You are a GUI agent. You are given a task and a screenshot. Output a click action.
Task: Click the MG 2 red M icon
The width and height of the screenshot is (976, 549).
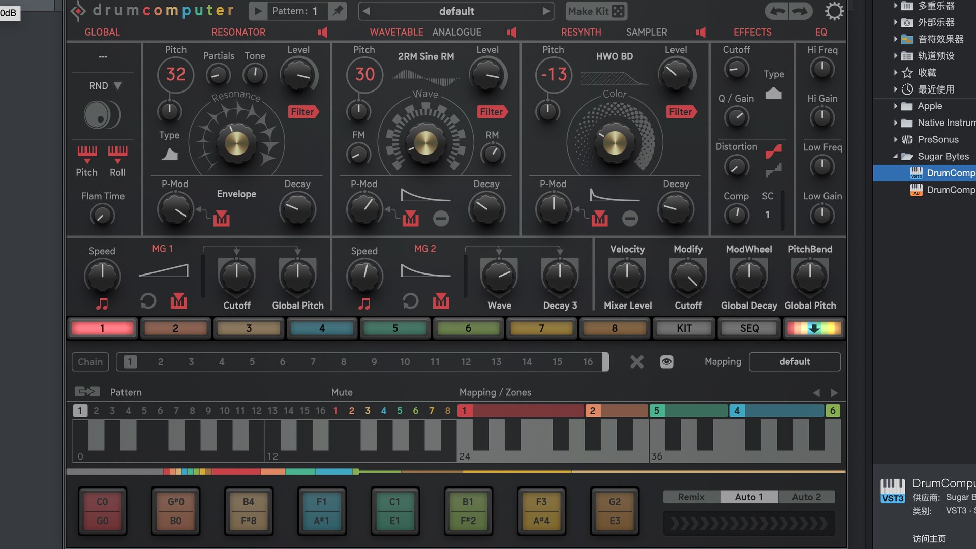441,301
